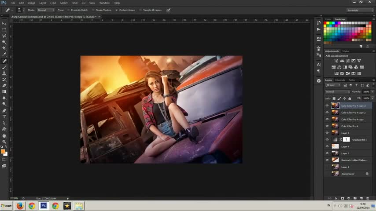Viewport: 376px width, 211px height.
Task: Click the foreground color swatch
Action: pyautogui.click(x=3, y=151)
